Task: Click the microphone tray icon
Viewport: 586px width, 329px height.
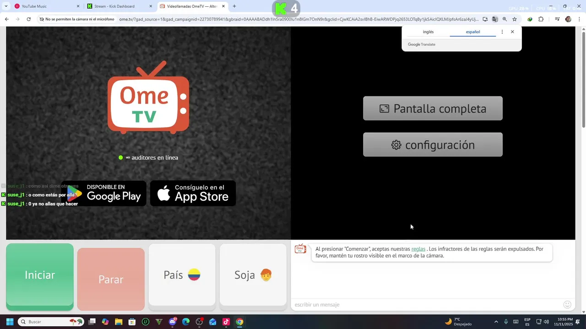Action: coord(506,322)
